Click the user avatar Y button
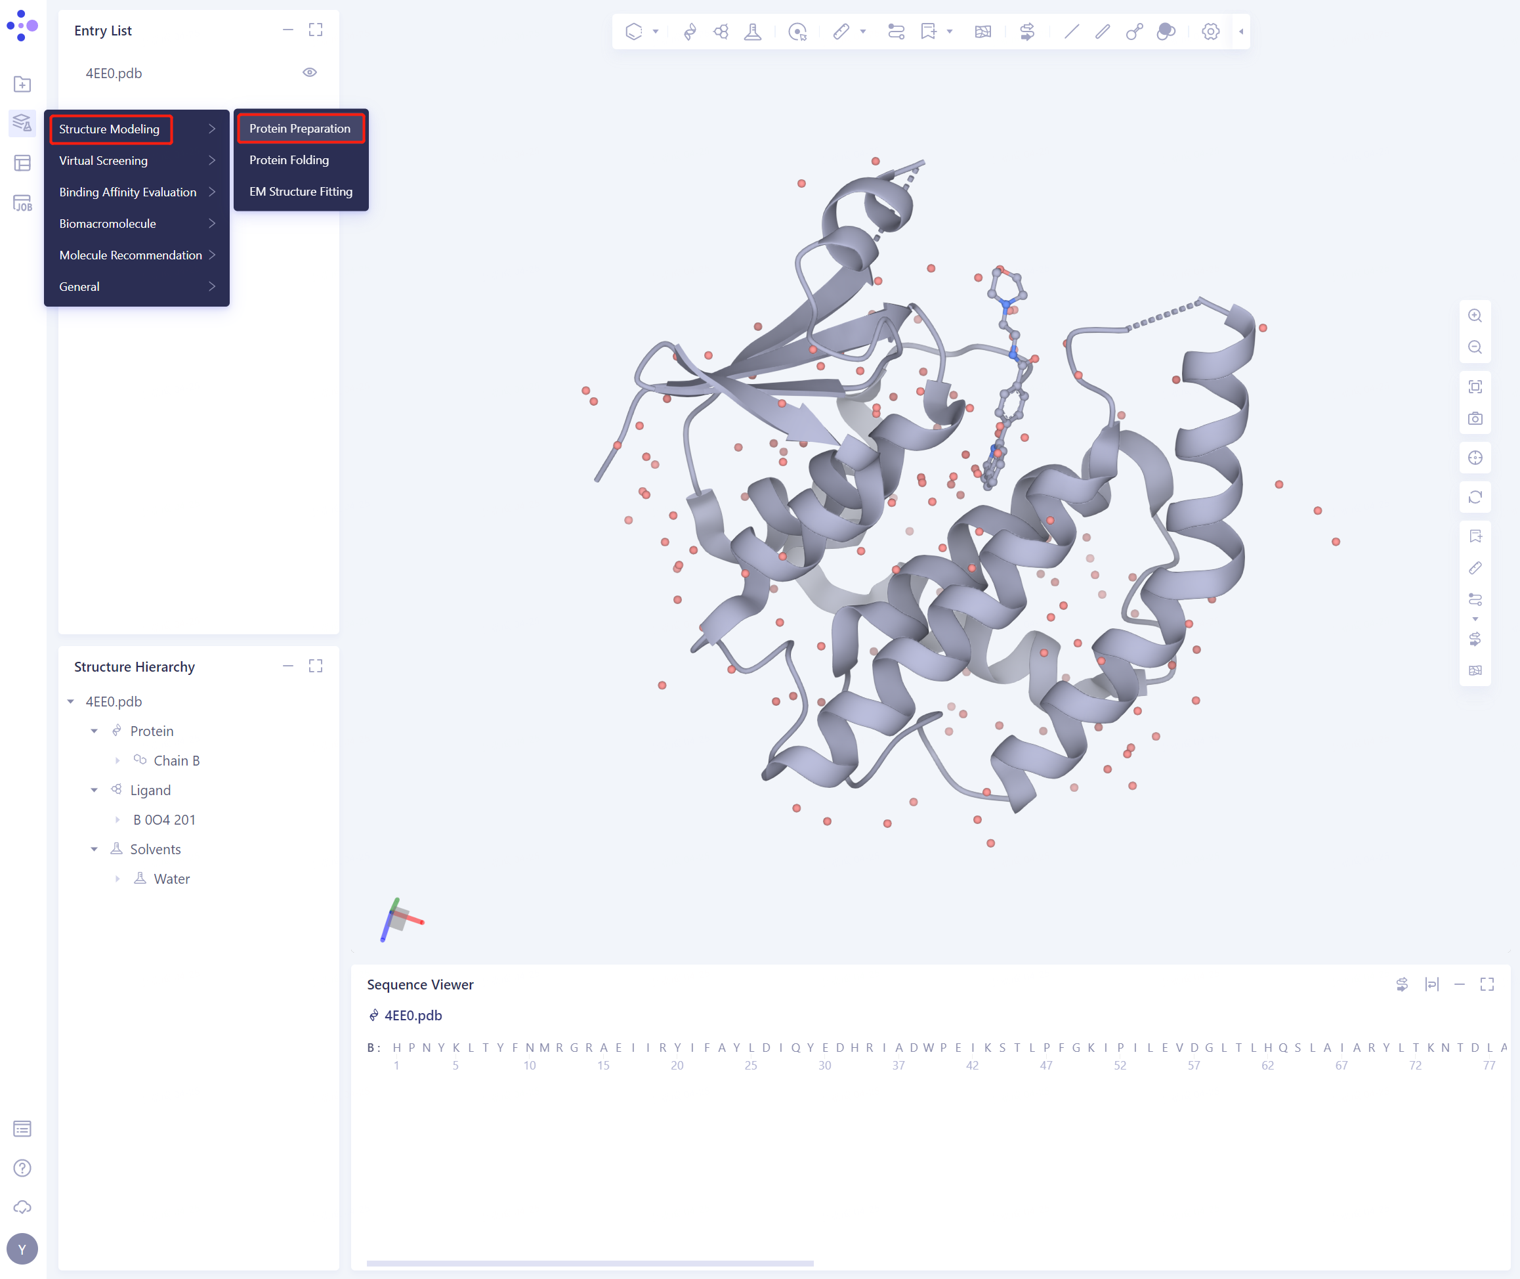 click(x=22, y=1249)
